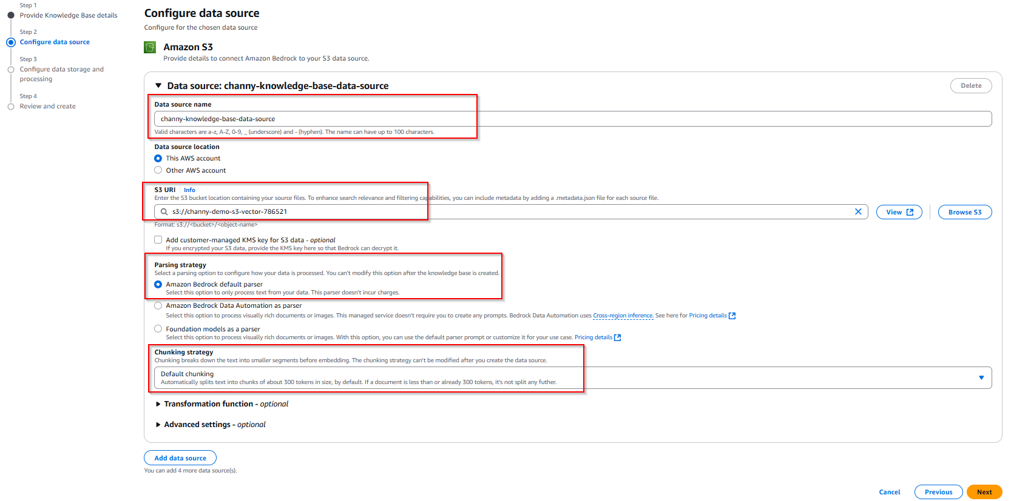This screenshot has height=501, width=1011.
Task: Select the Step 1 filled circle indicator
Action: click(11, 15)
